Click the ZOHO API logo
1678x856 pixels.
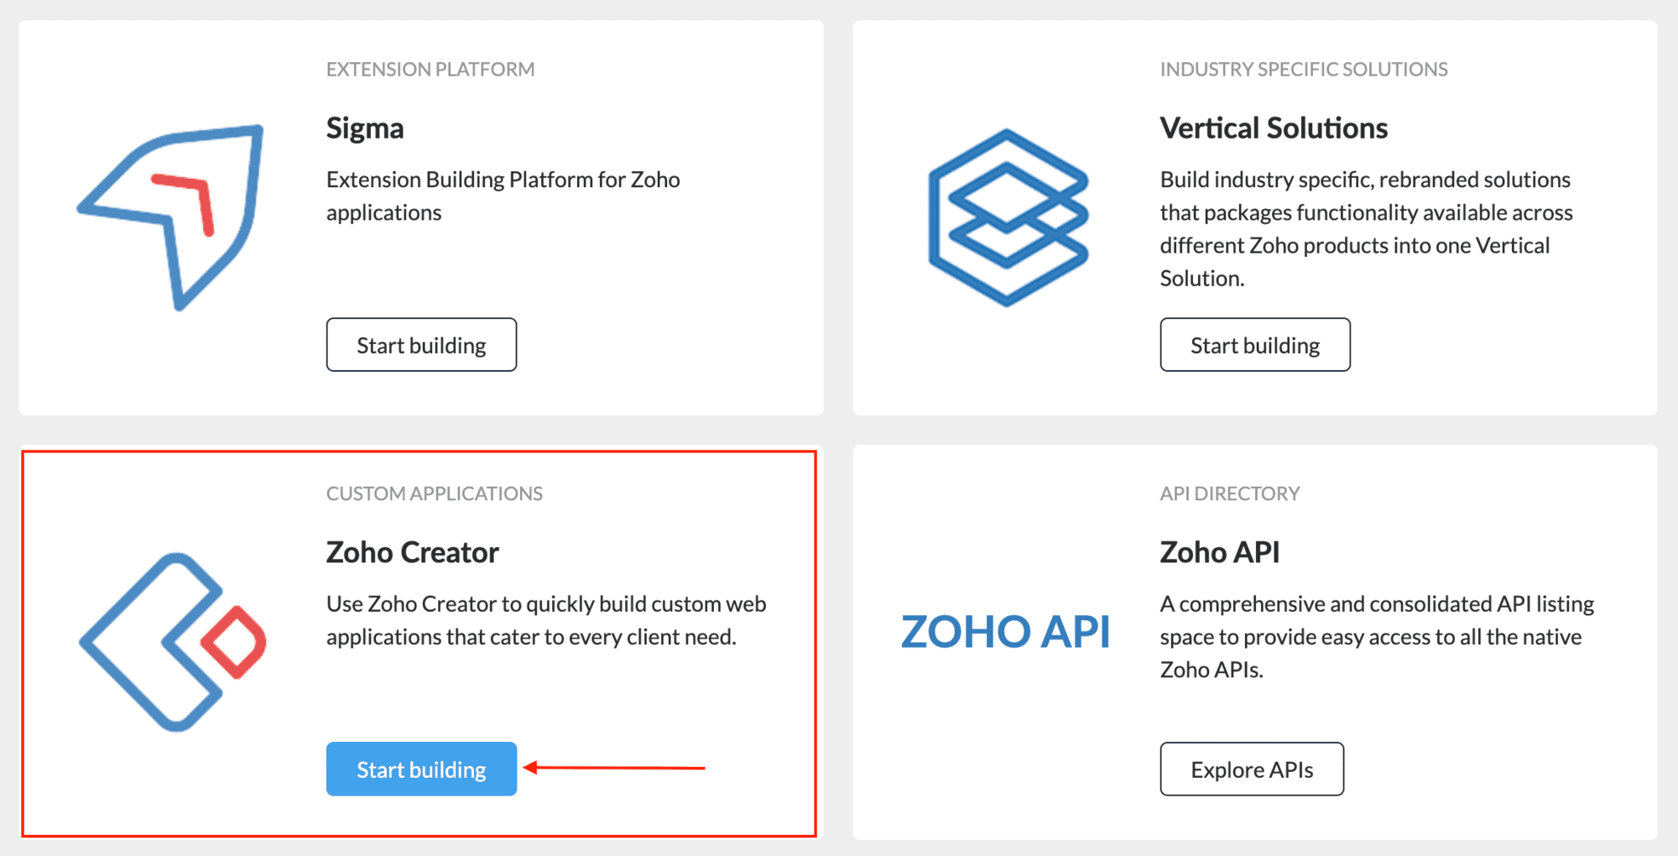pyautogui.click(x=1005, y=632)
